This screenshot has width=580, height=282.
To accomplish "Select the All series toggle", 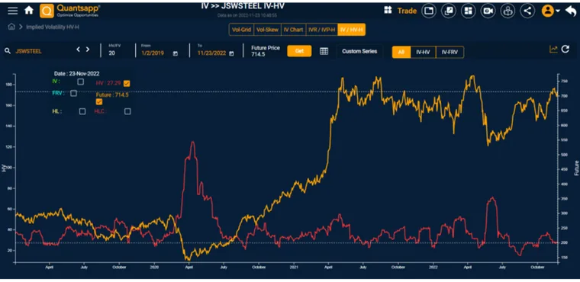I will coord(401,52).
